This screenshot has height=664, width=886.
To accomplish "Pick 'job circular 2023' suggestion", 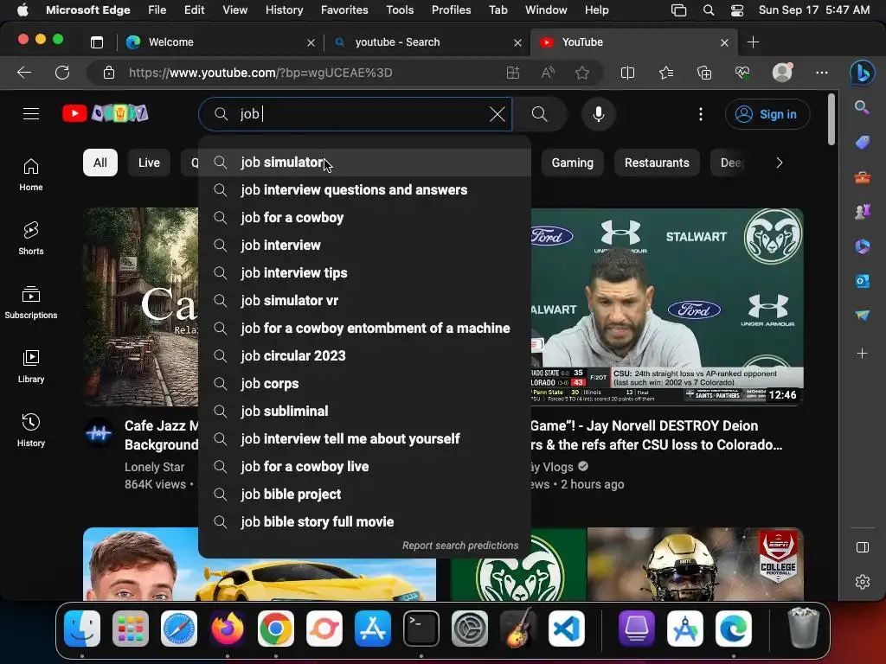I will pyautogui.click(x=364, y=356).
